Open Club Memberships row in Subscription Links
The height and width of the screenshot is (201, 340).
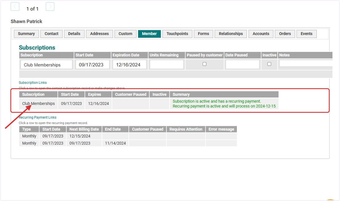(x=149, y=104)
